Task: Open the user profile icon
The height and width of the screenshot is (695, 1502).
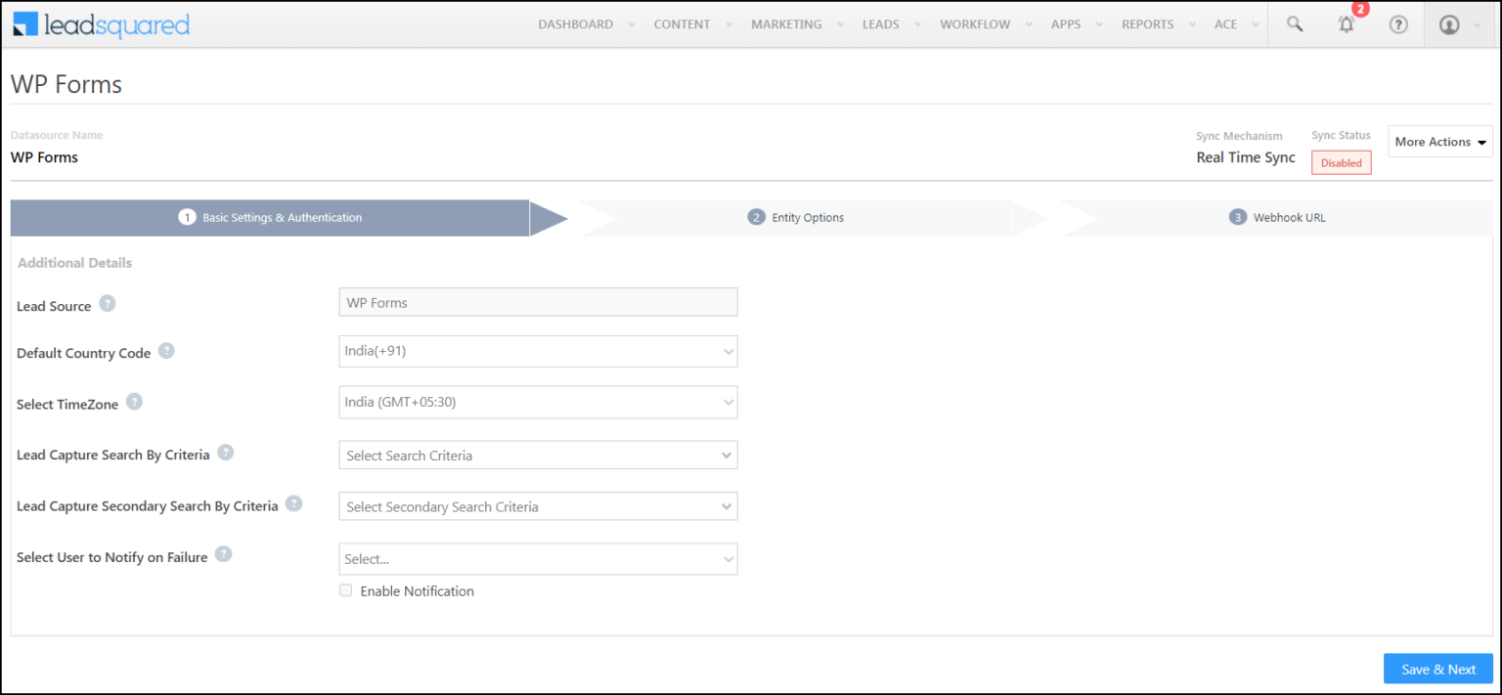Action: (x=1449, y=24)
